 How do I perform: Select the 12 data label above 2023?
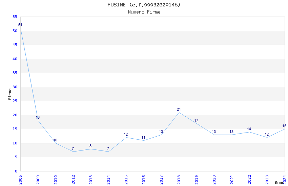tap(267, 135)
